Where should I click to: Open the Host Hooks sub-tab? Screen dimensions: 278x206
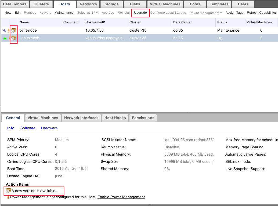pyautogui.click(x=115, y=118)
